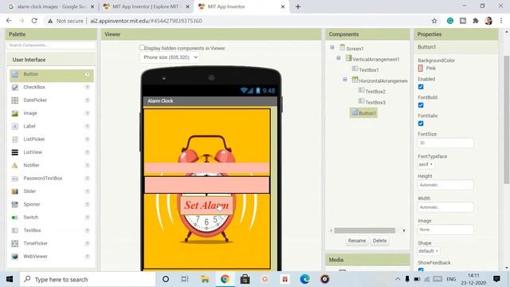Select the ListPicker palette icon
Viewport: 510px width, 287px height.
pyautogui.click(x=15, y=140)
